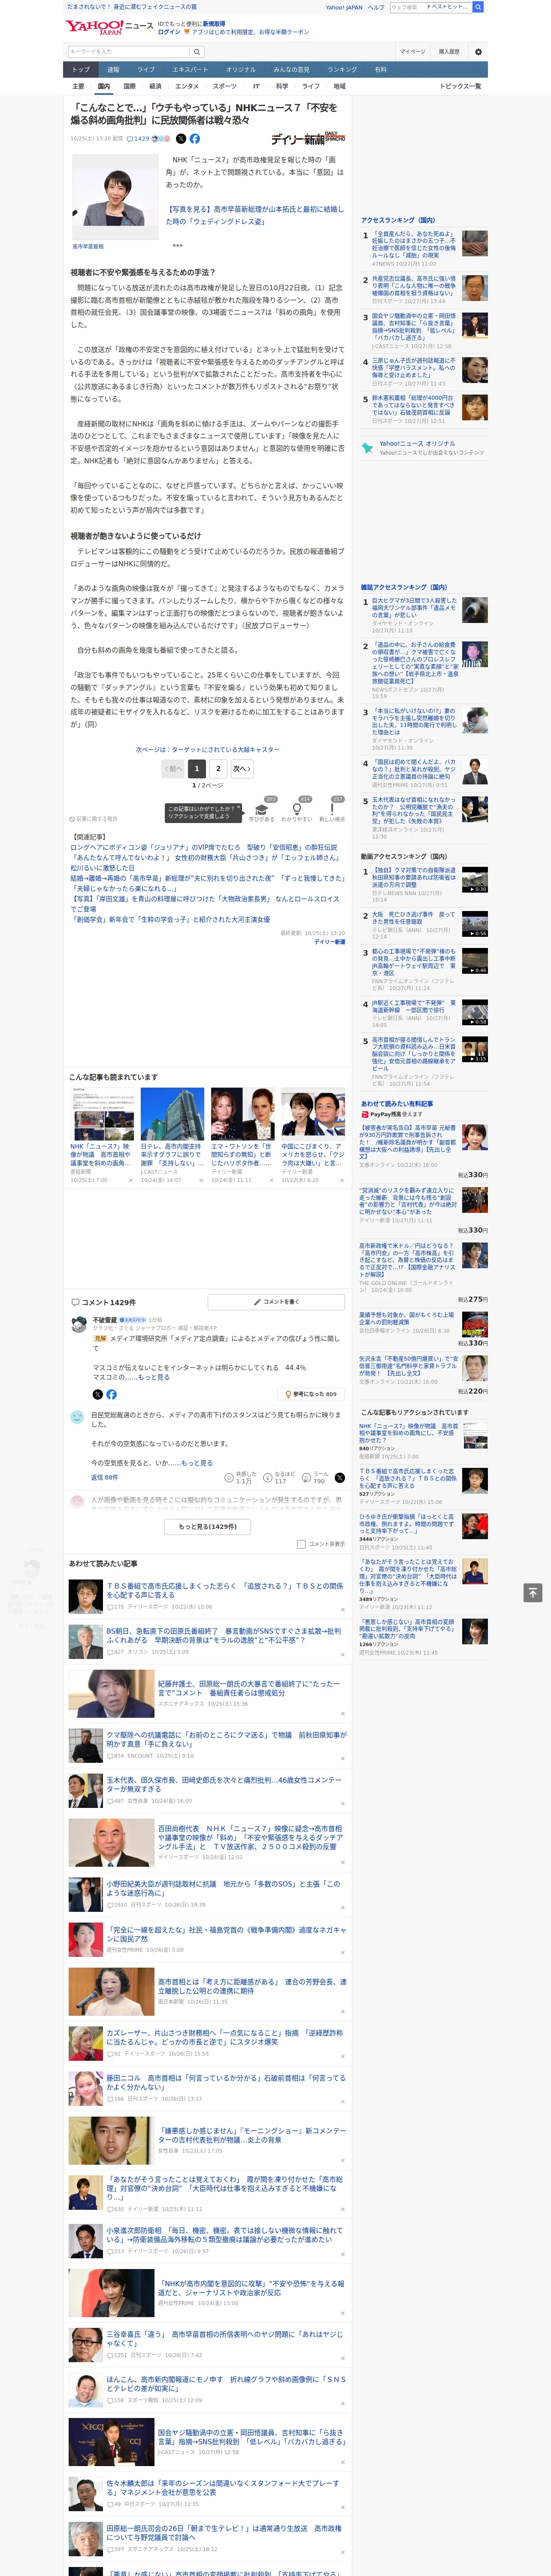
Task: Go to page 2 of article
Action: 218,769
